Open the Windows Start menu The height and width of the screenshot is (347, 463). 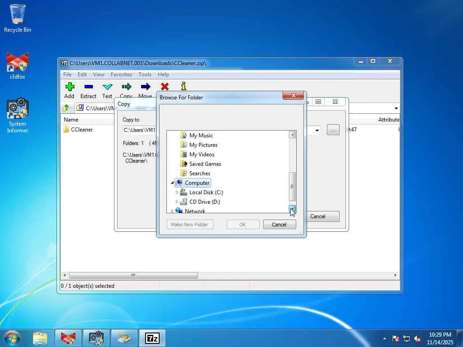[12, 338]
